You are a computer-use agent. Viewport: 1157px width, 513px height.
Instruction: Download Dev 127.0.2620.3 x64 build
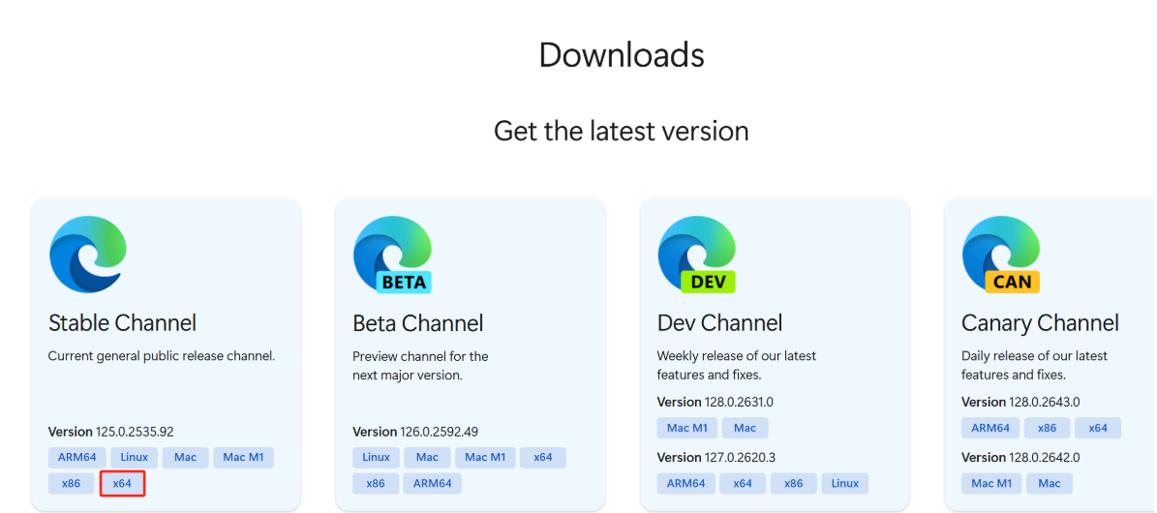click(x=743, y=483)
